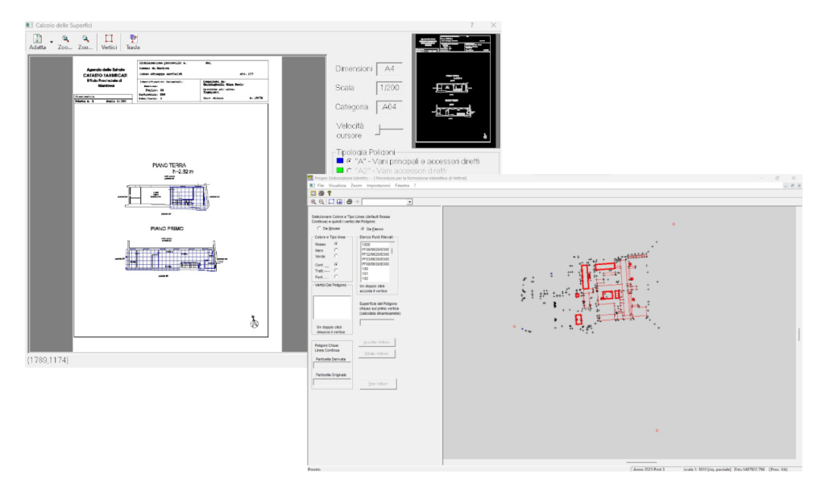Open the File menu in Pregeo

[321, 186]
